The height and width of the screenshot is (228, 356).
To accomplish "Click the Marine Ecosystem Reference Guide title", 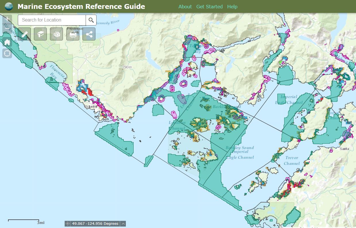I will pyautogui.click(x=81, y=6).
